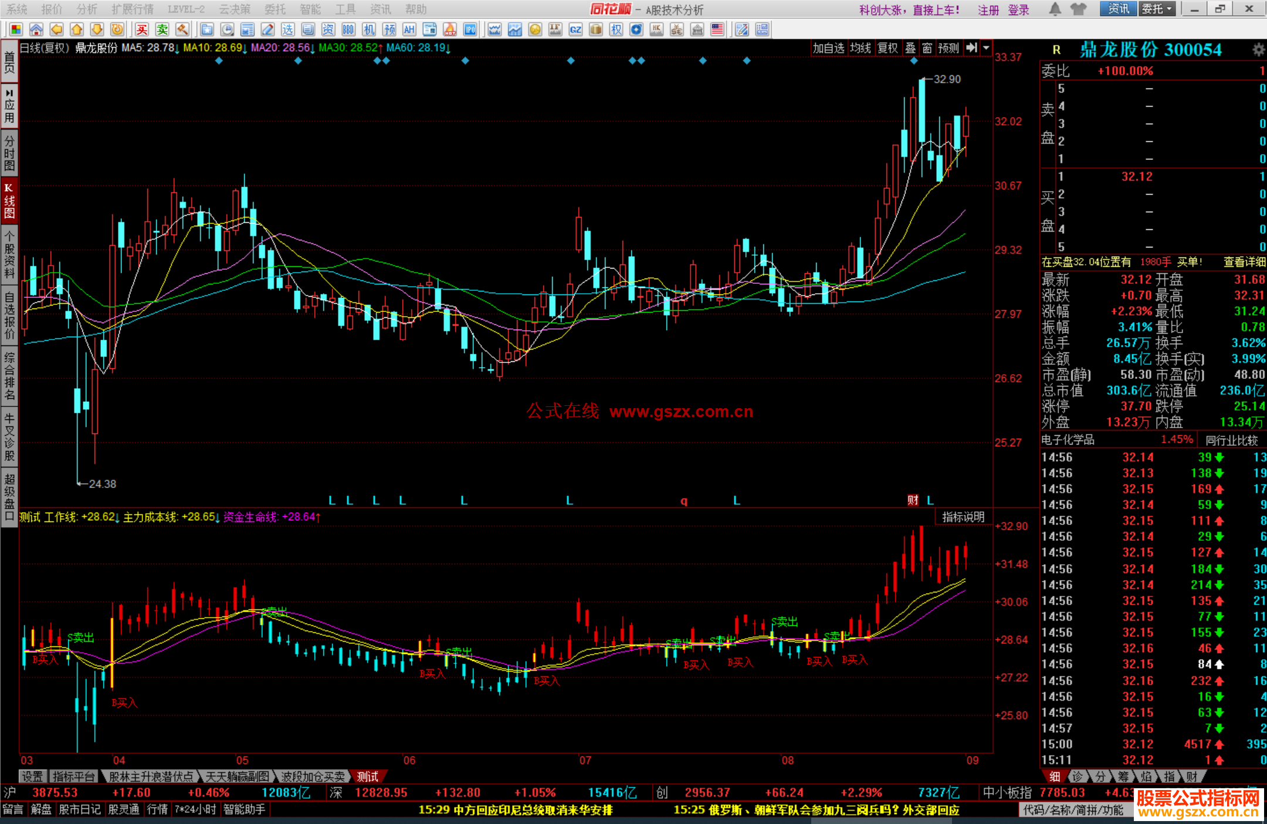The height and width of the screenshot is (824, 1267).
Task: Toggle 复权 price adjustment on the chart
Action: click(887, 48)
